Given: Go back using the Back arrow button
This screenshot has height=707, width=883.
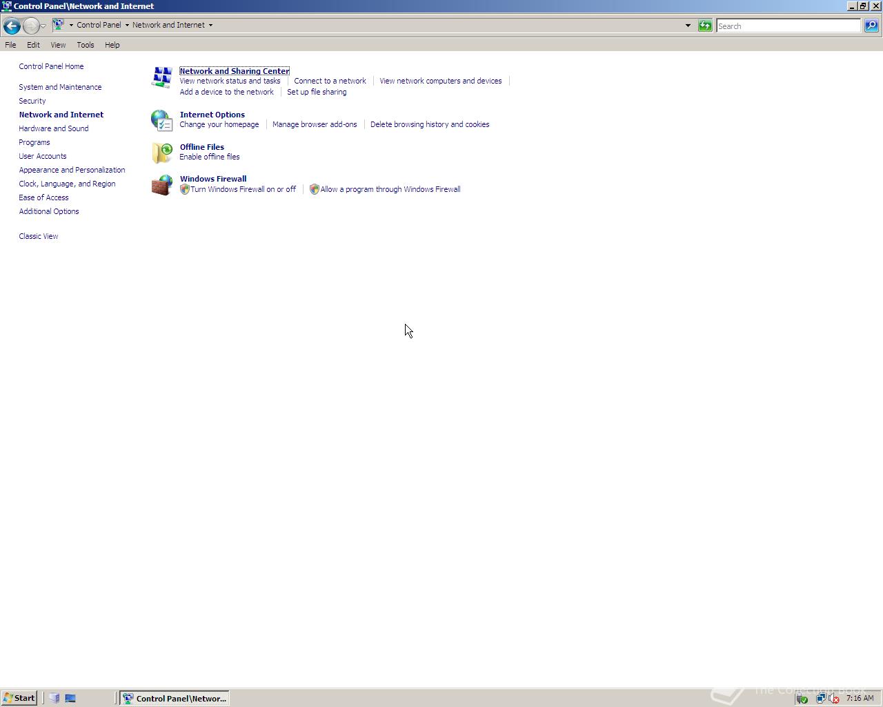Looking at the screenshot, I should 11,26.
